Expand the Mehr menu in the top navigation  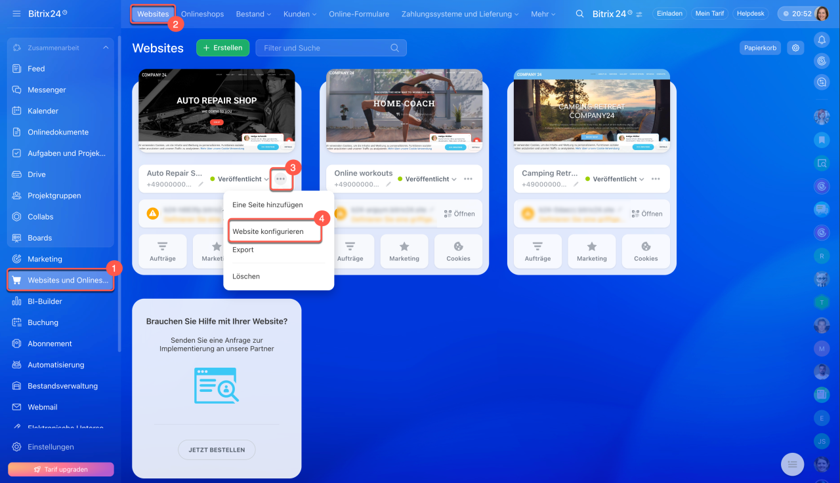click(543, 14)
